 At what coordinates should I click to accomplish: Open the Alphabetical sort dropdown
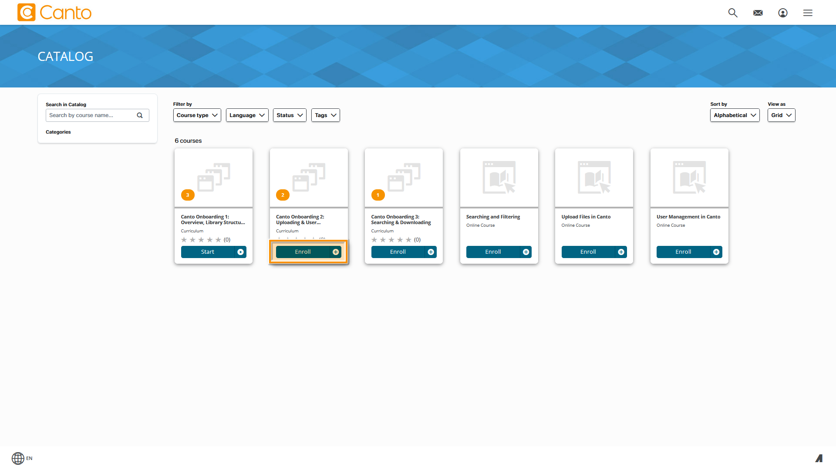(735, 115)
